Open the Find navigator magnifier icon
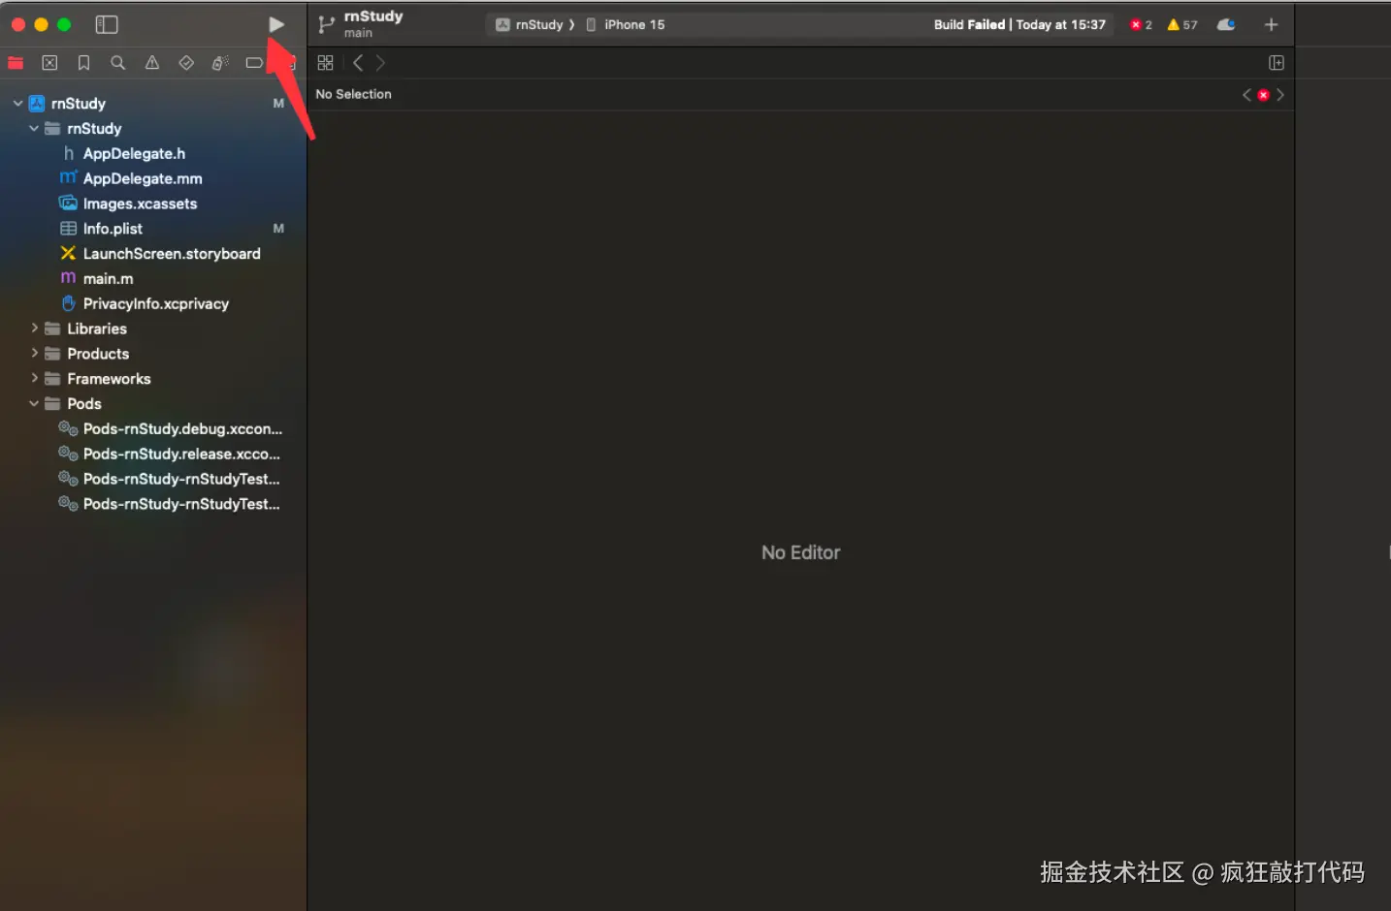The width and height of the screenshot is (1391, 911). coord(118,63)
